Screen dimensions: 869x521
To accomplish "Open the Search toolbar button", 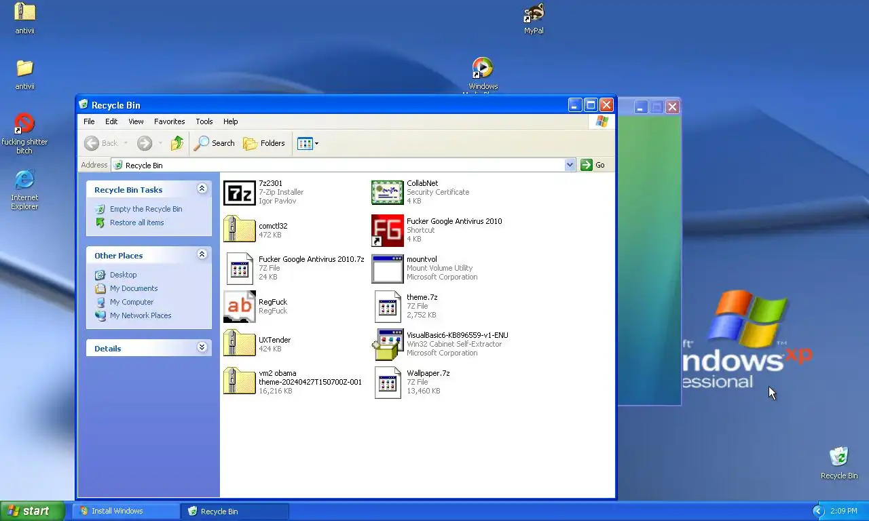I will coord(214,143).
